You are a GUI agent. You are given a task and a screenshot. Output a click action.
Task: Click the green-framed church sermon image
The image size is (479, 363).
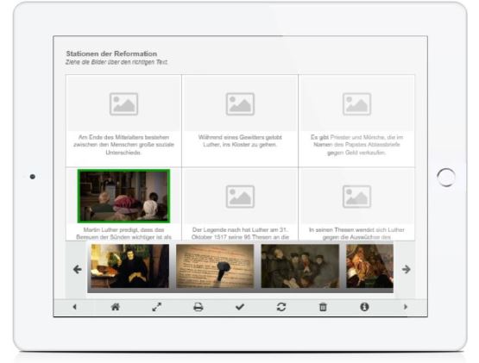pos(123,196)
